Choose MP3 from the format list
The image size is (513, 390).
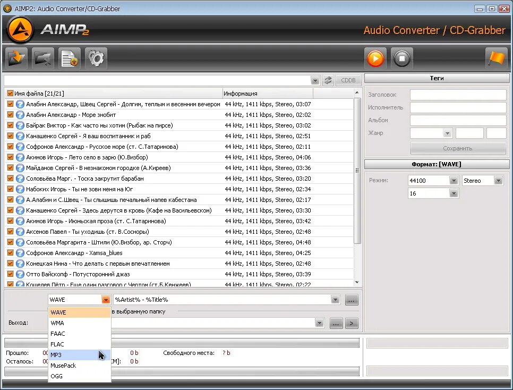click(x=80, y=355)
